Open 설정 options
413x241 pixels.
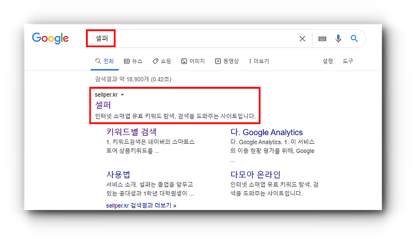click(328, 61)
